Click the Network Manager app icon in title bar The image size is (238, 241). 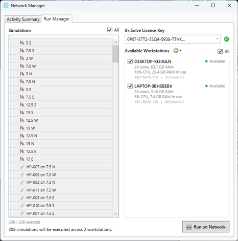click(x=6, y=6)
